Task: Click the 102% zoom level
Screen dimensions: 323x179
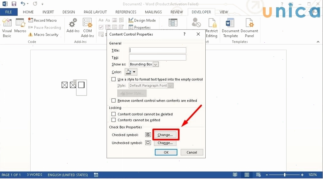Action: [x=313, y=175]
